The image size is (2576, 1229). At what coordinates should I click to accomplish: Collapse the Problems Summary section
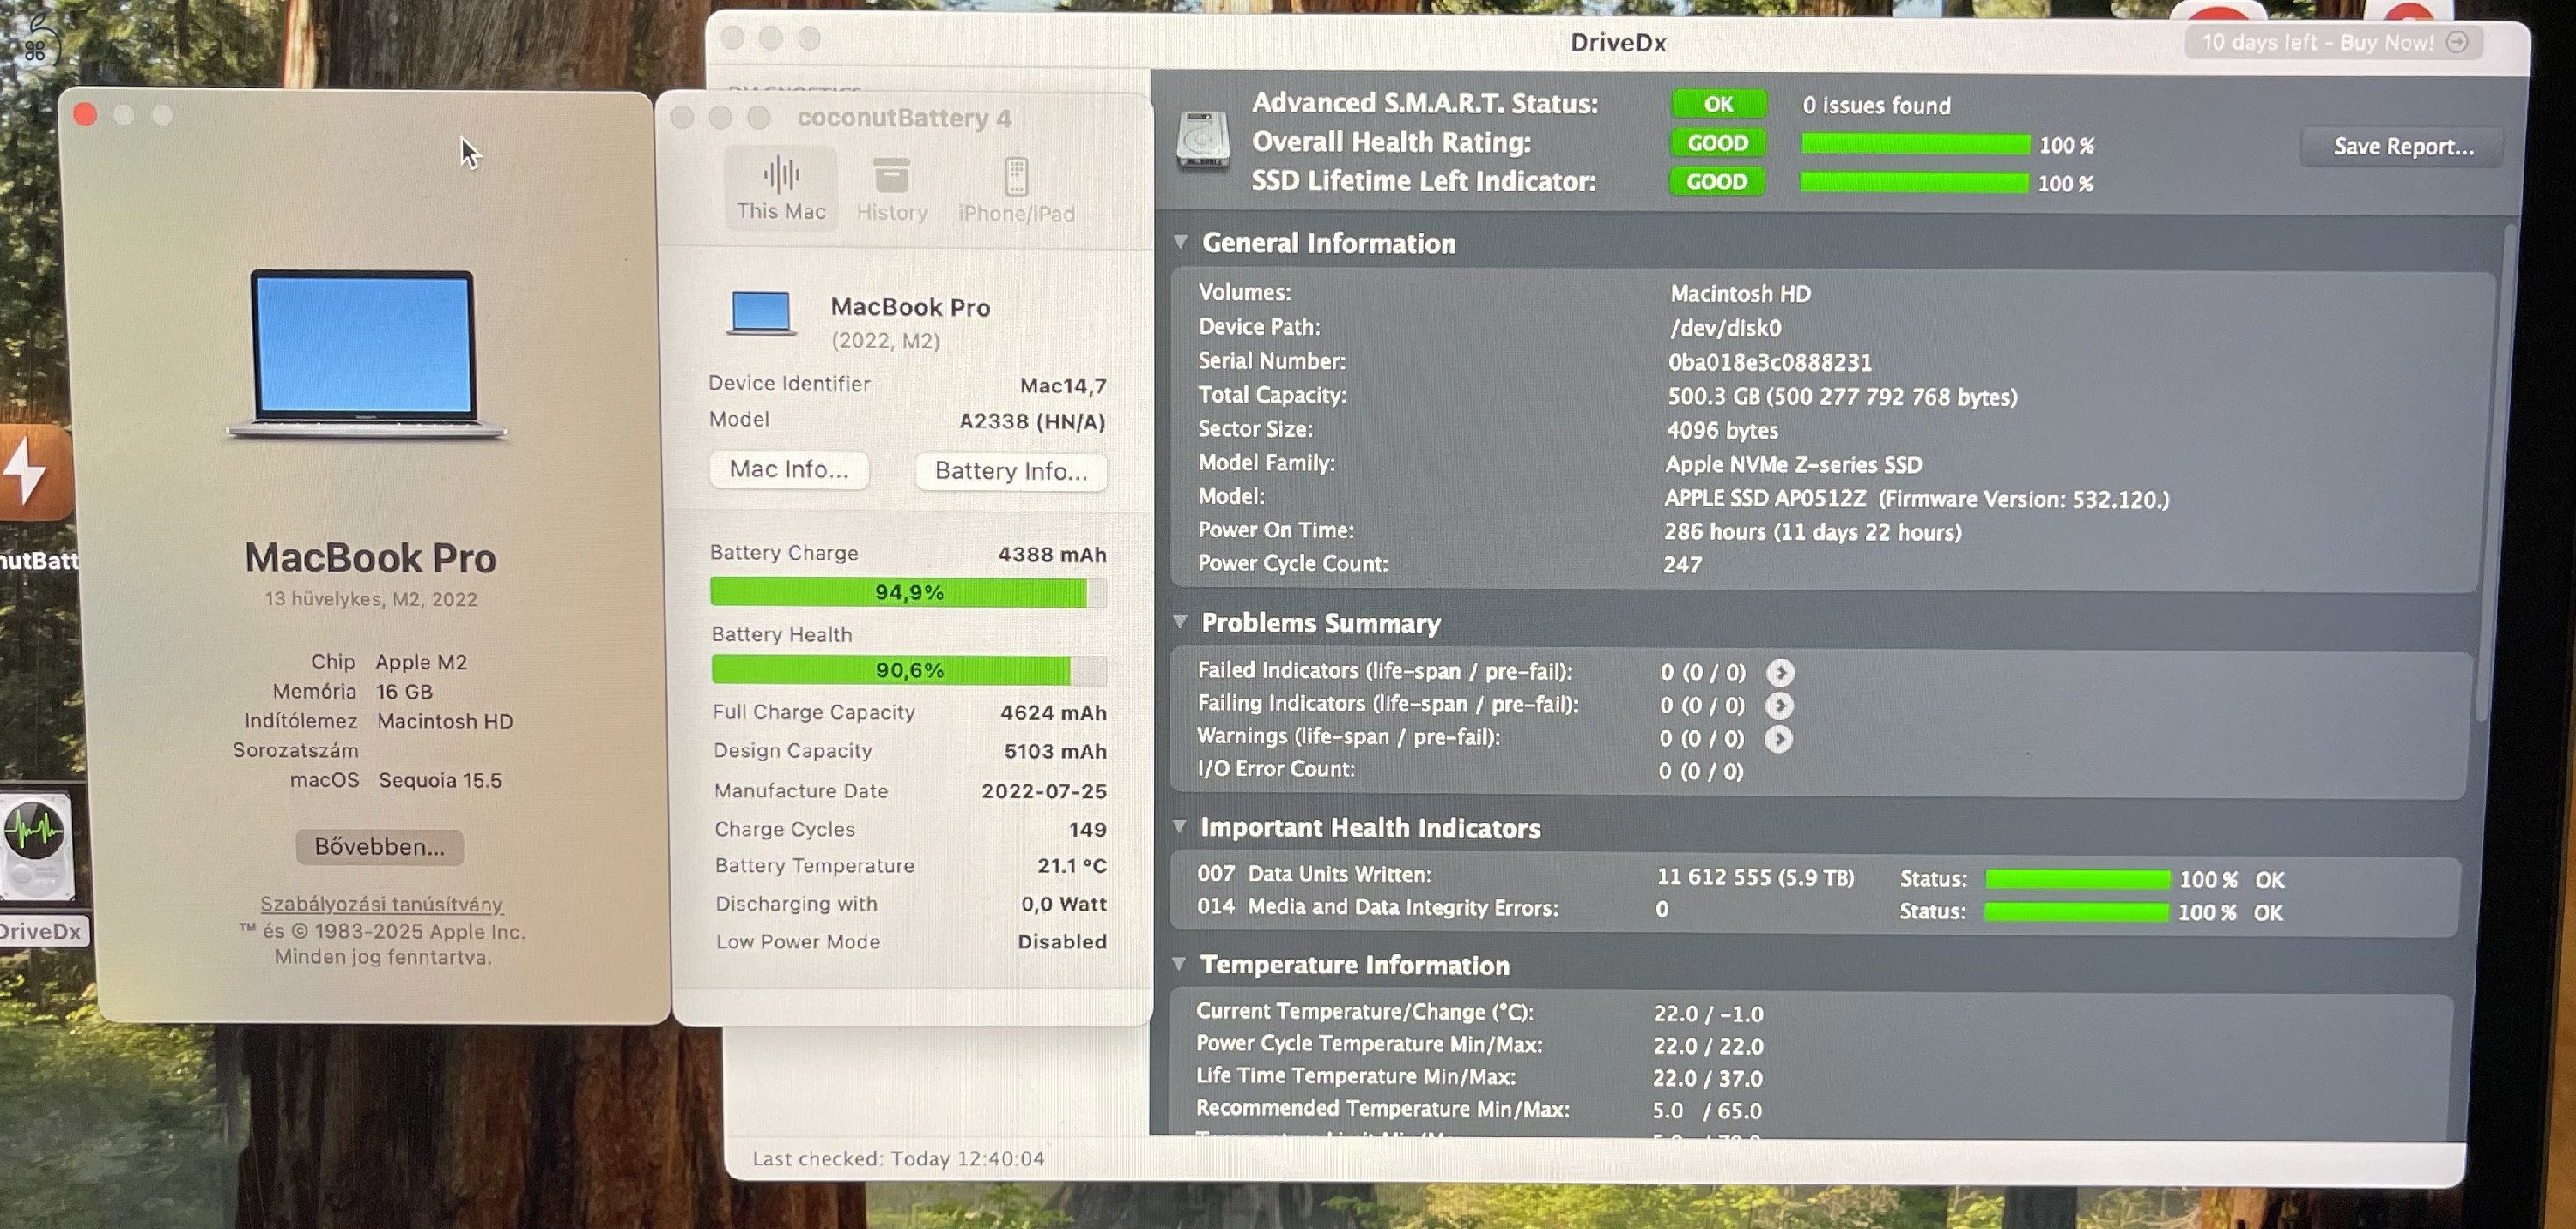(1180, 622)
